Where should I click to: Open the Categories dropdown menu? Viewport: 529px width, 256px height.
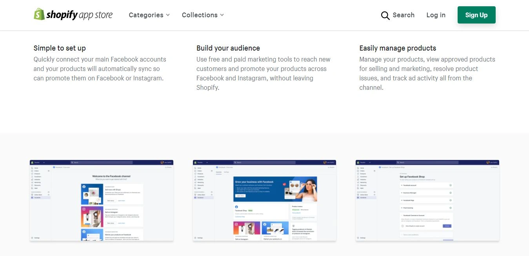point(149,15)
